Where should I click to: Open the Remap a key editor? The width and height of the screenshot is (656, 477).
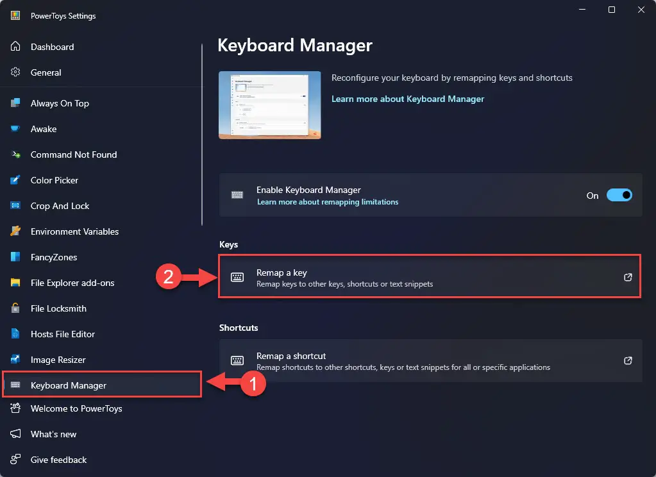tap(430, 276)
